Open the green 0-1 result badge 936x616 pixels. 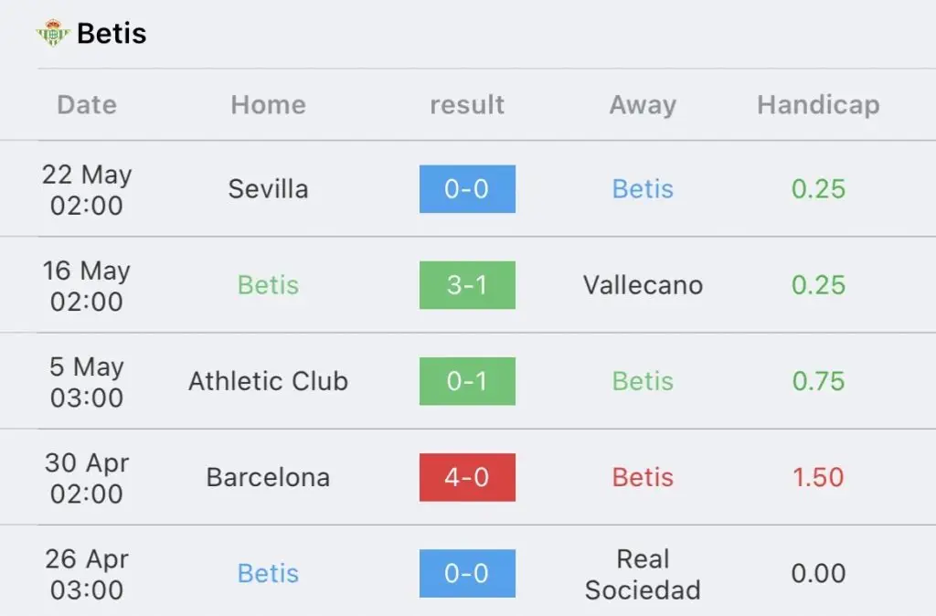click(467, 381)
